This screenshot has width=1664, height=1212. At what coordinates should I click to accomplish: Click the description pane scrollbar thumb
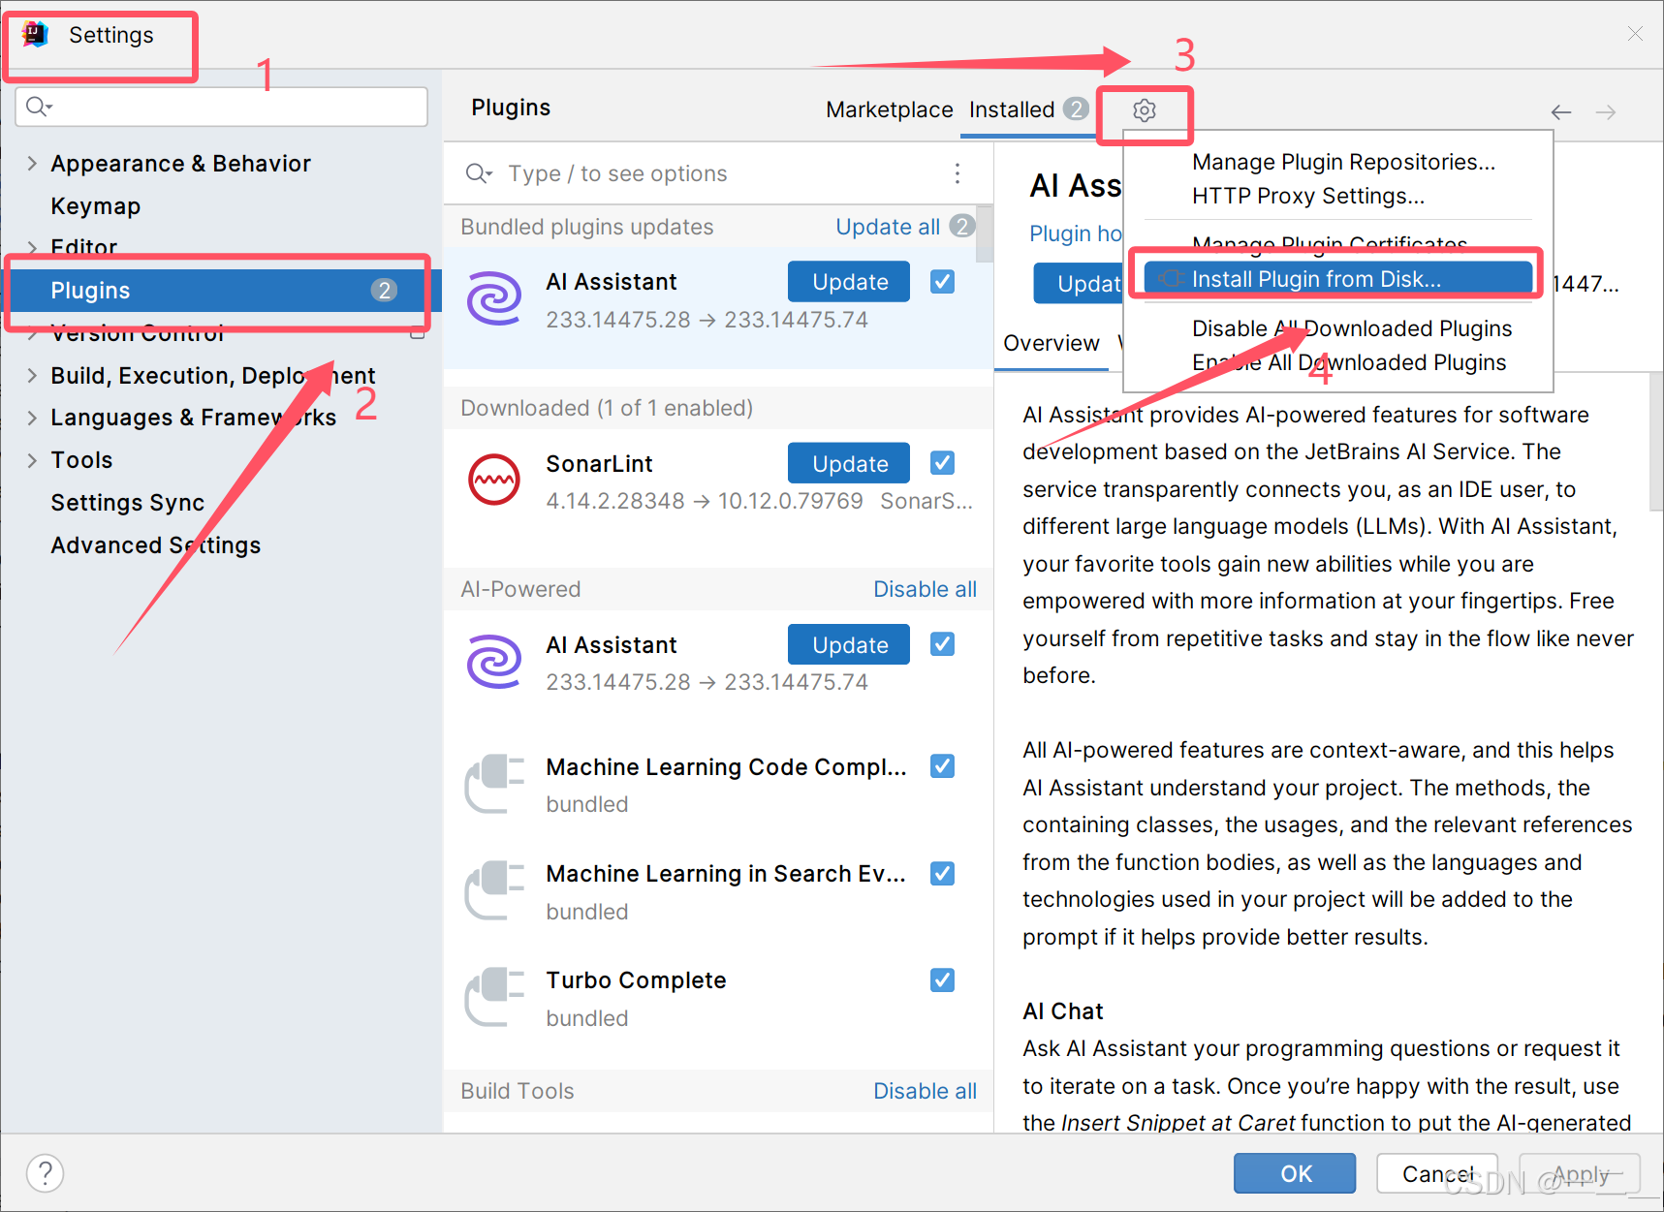(1655, 442)
